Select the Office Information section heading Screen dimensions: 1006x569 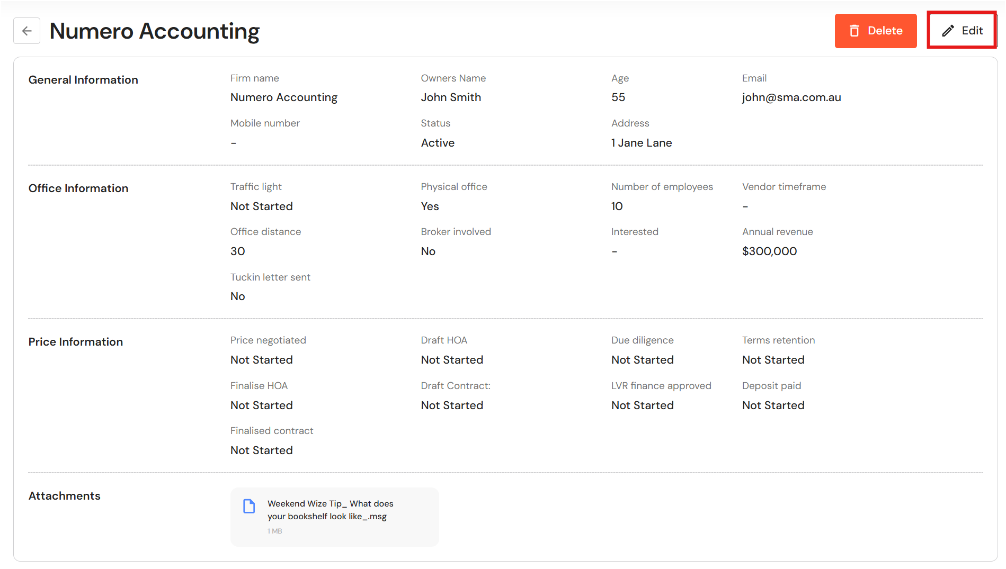(x=78, y=188)
